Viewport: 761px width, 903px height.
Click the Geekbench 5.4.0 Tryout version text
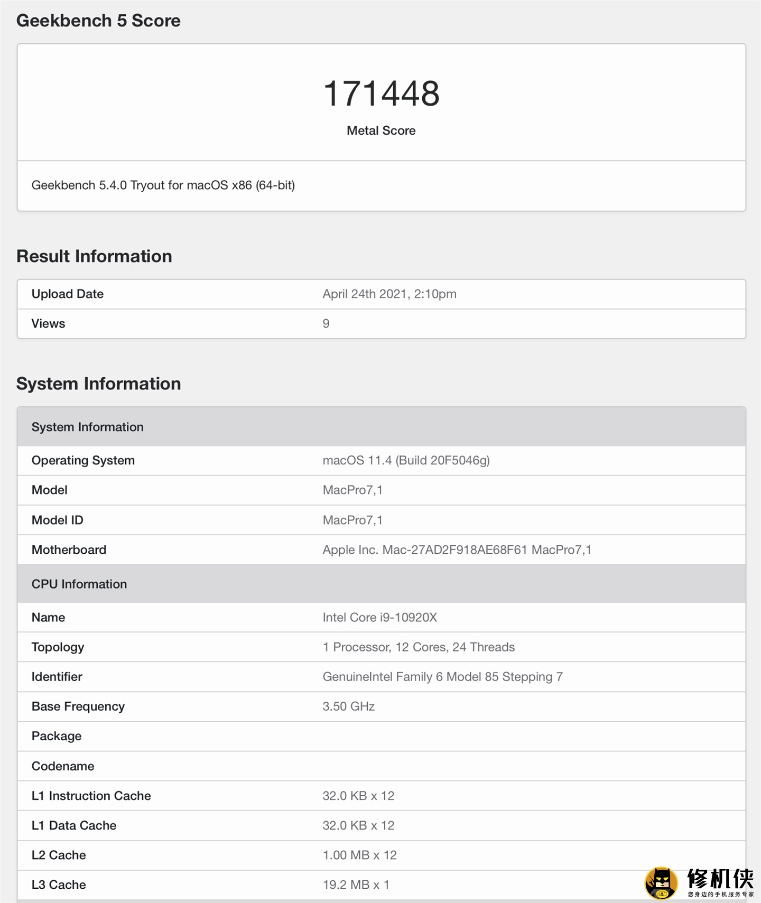pyautogui.click(x=163, y=185)
